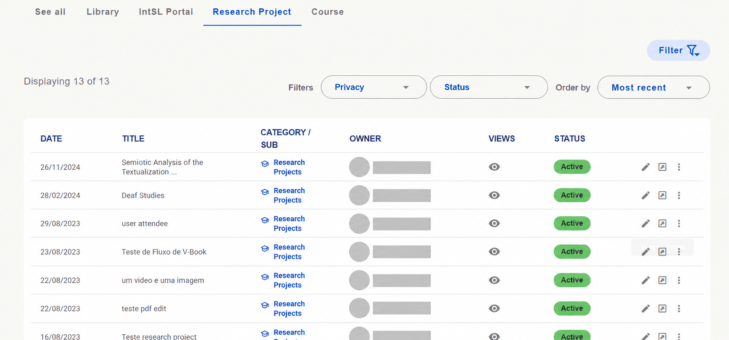Toggle eye icon for teste pdf edit

pyautogui.click(x=494, y=308)
